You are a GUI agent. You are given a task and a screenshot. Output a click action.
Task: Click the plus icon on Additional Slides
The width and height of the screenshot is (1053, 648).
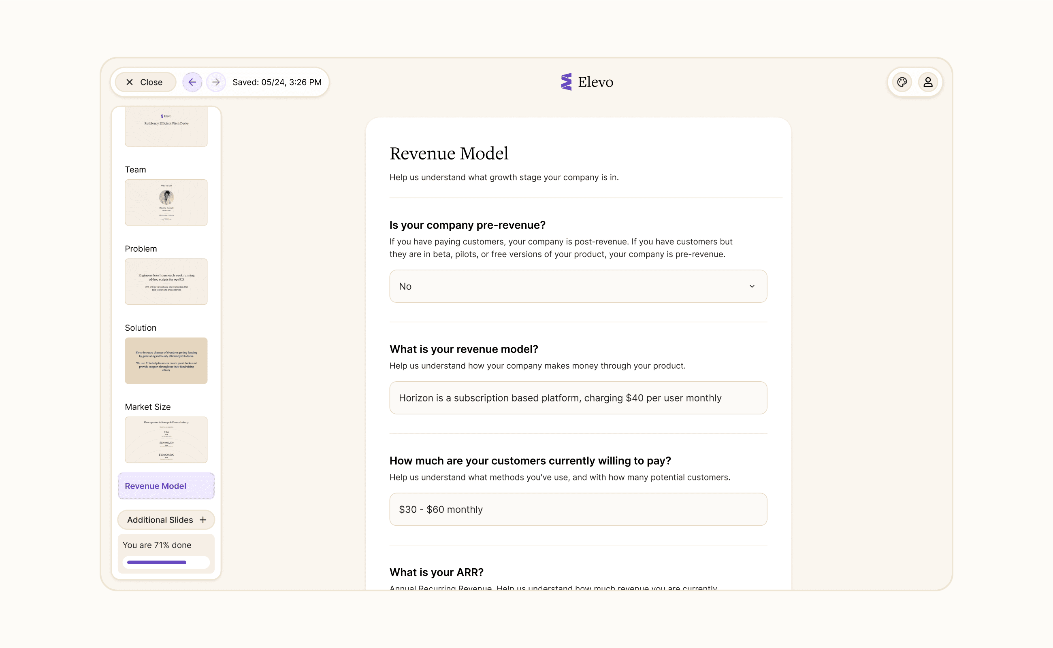pos(203,520)
